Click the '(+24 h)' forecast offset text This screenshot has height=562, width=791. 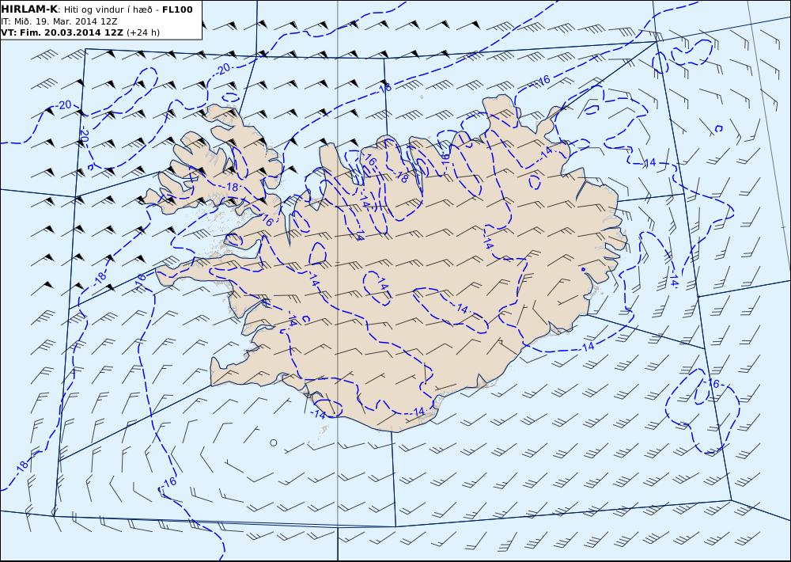click(142, 32)
